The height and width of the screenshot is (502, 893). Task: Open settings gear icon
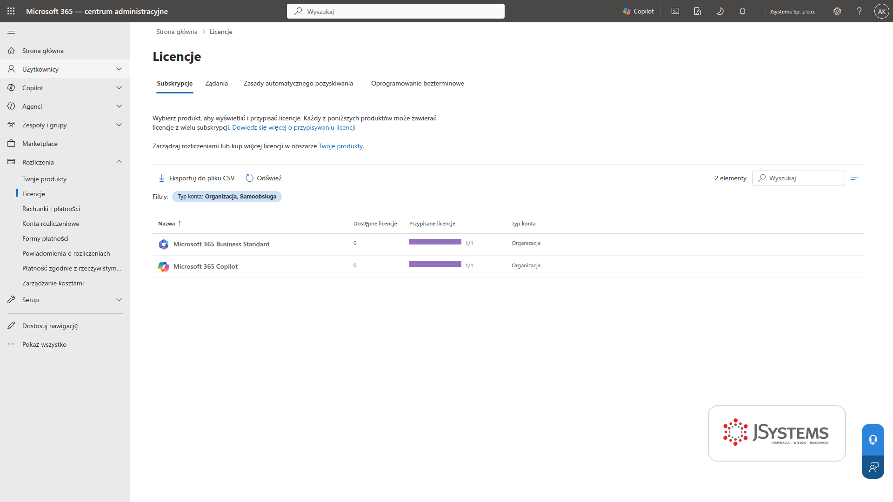coord(837,11)
